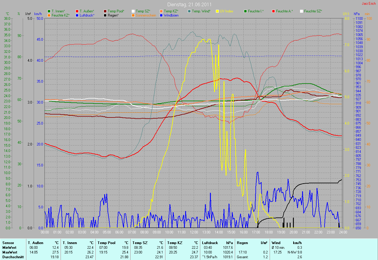Click the 'MinWert' row label
This screenshot has width=378, height=260.
(x=9, y=248)
